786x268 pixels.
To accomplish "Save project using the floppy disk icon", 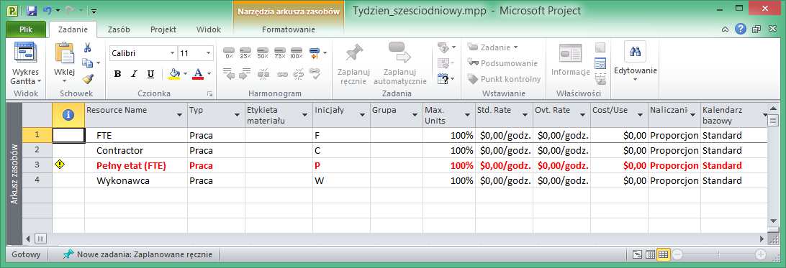I will [32, 10].
